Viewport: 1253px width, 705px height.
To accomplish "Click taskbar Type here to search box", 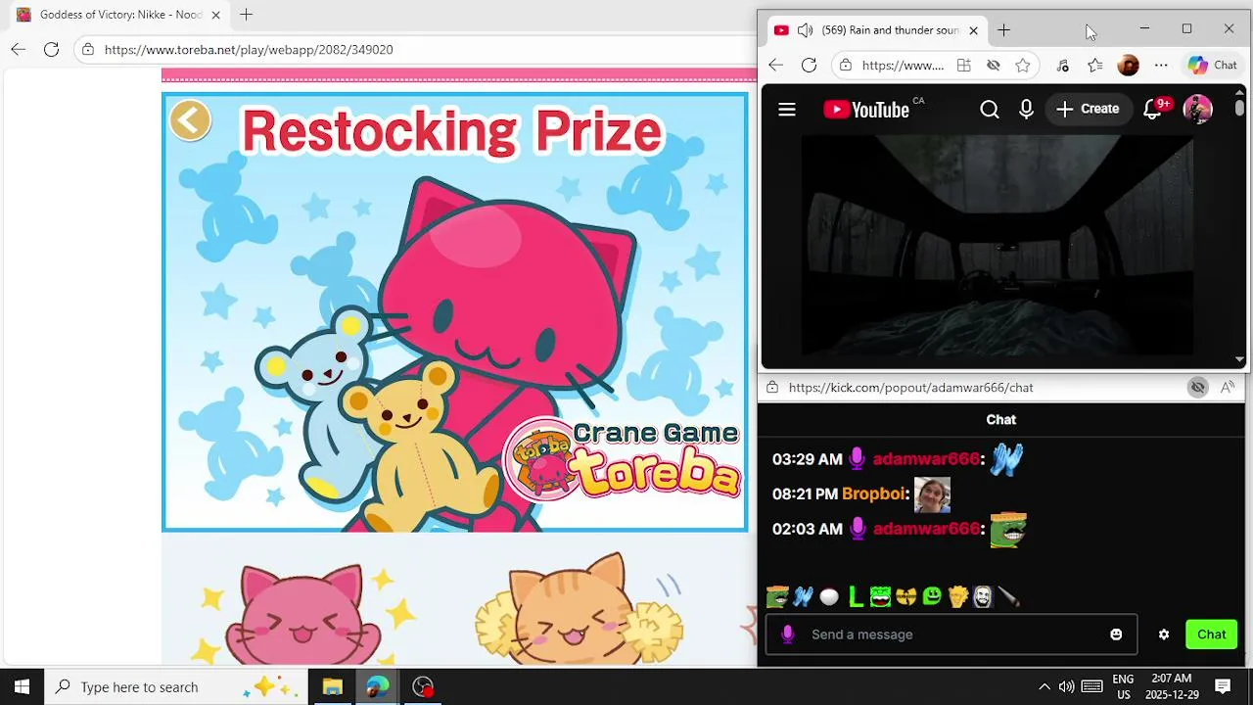I will coord(176,686).
